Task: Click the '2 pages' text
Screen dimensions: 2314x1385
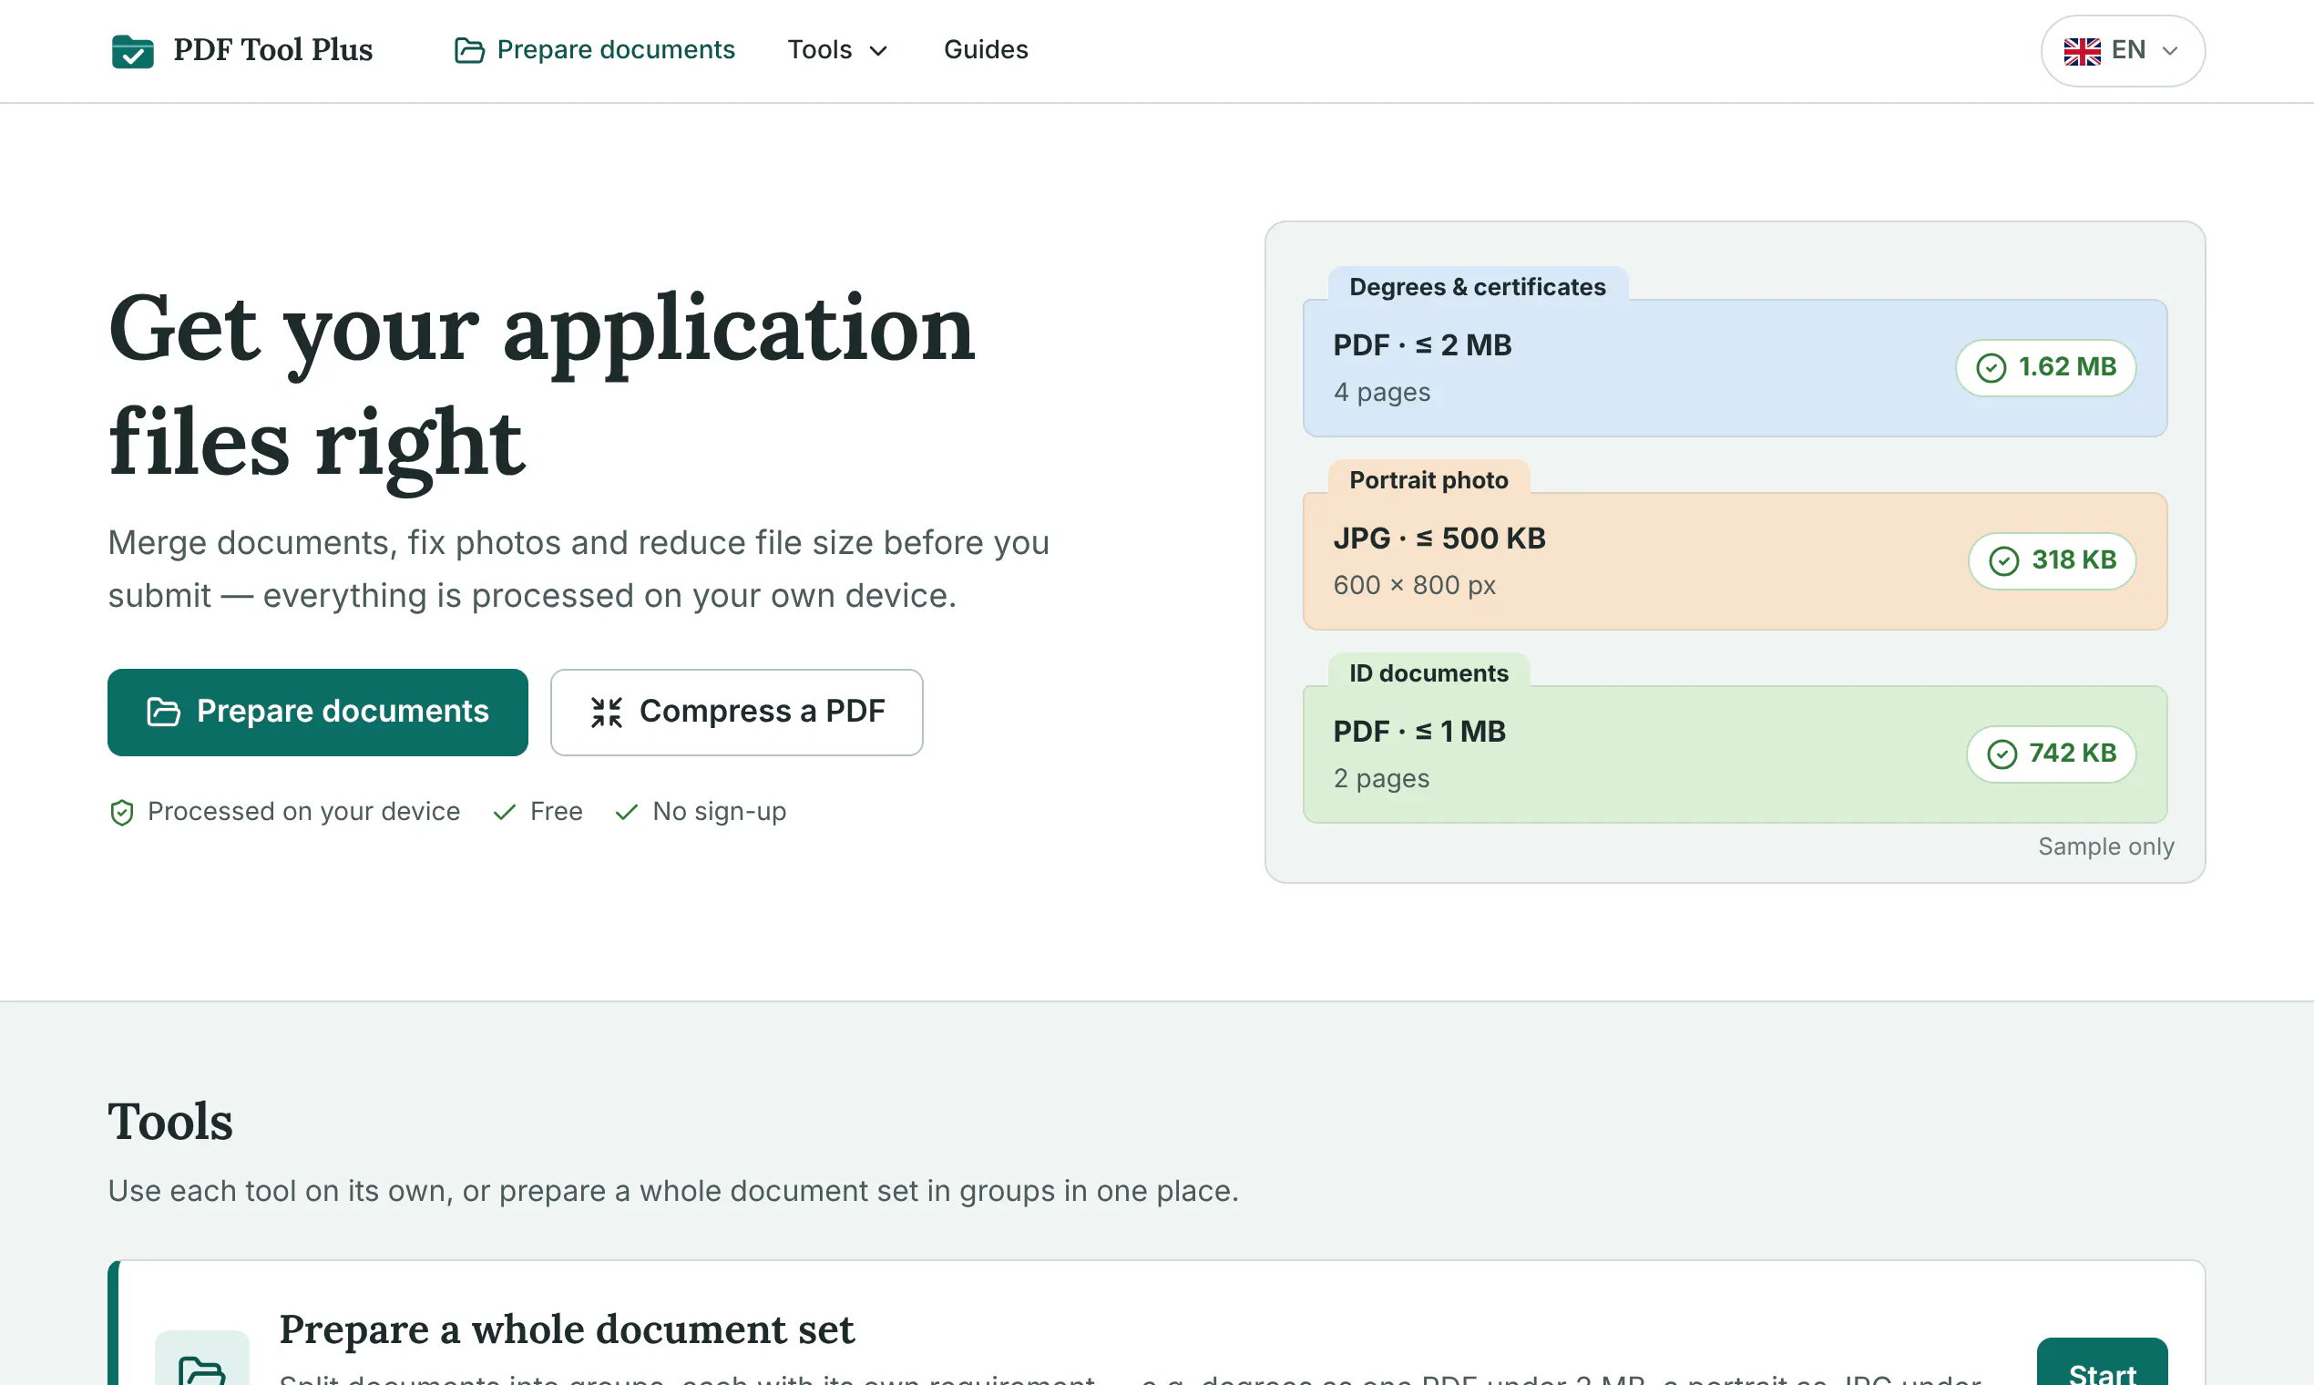Action: pyautogui.click(x=1381, y=778)
